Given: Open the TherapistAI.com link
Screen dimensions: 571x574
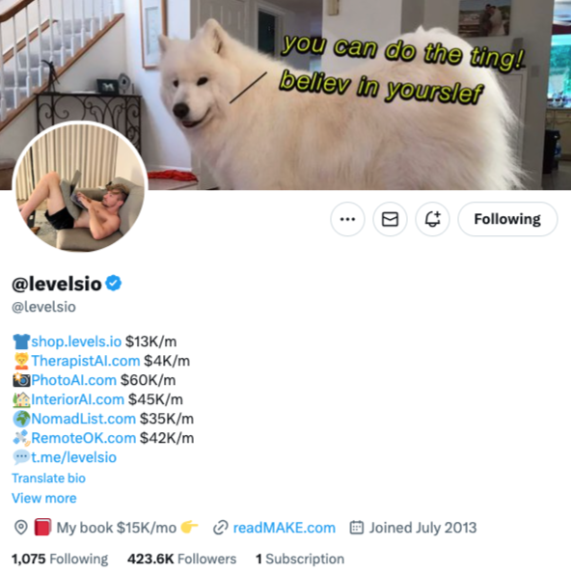Looking at the screenshot, I should click(x=86, y=361).
